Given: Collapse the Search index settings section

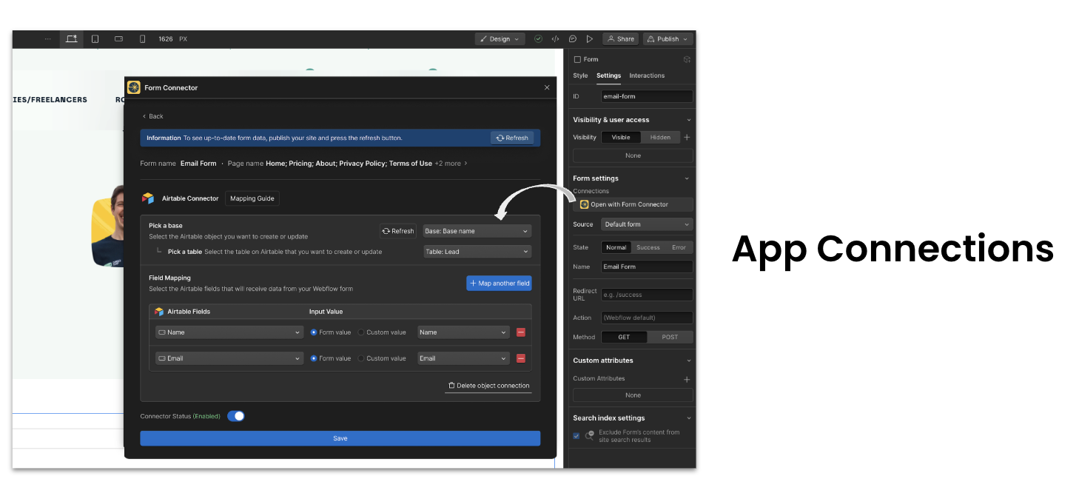Looking at the screenshot, I should (x=689, y=418).
